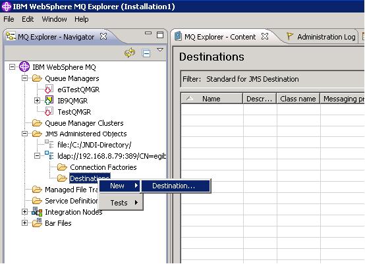Screen dimensions: 365x264
Task: Open the Navigator view menu triangle
Action: pos(160,50)
